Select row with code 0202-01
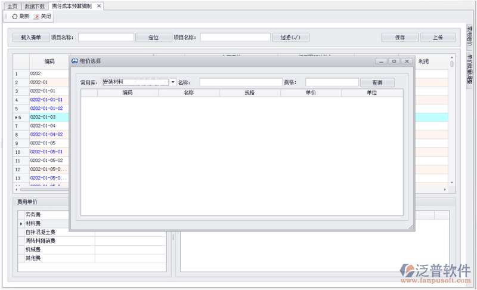 coord(49,82)
